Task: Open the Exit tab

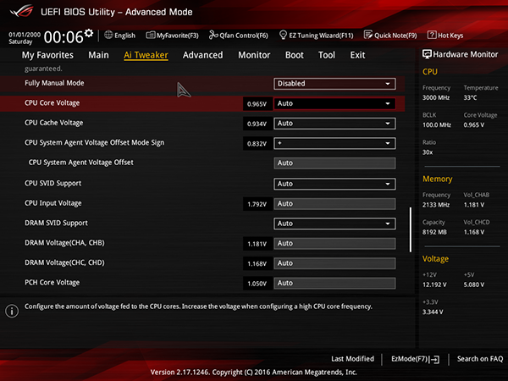Action: pyautogui.click(x=357, y=55)
